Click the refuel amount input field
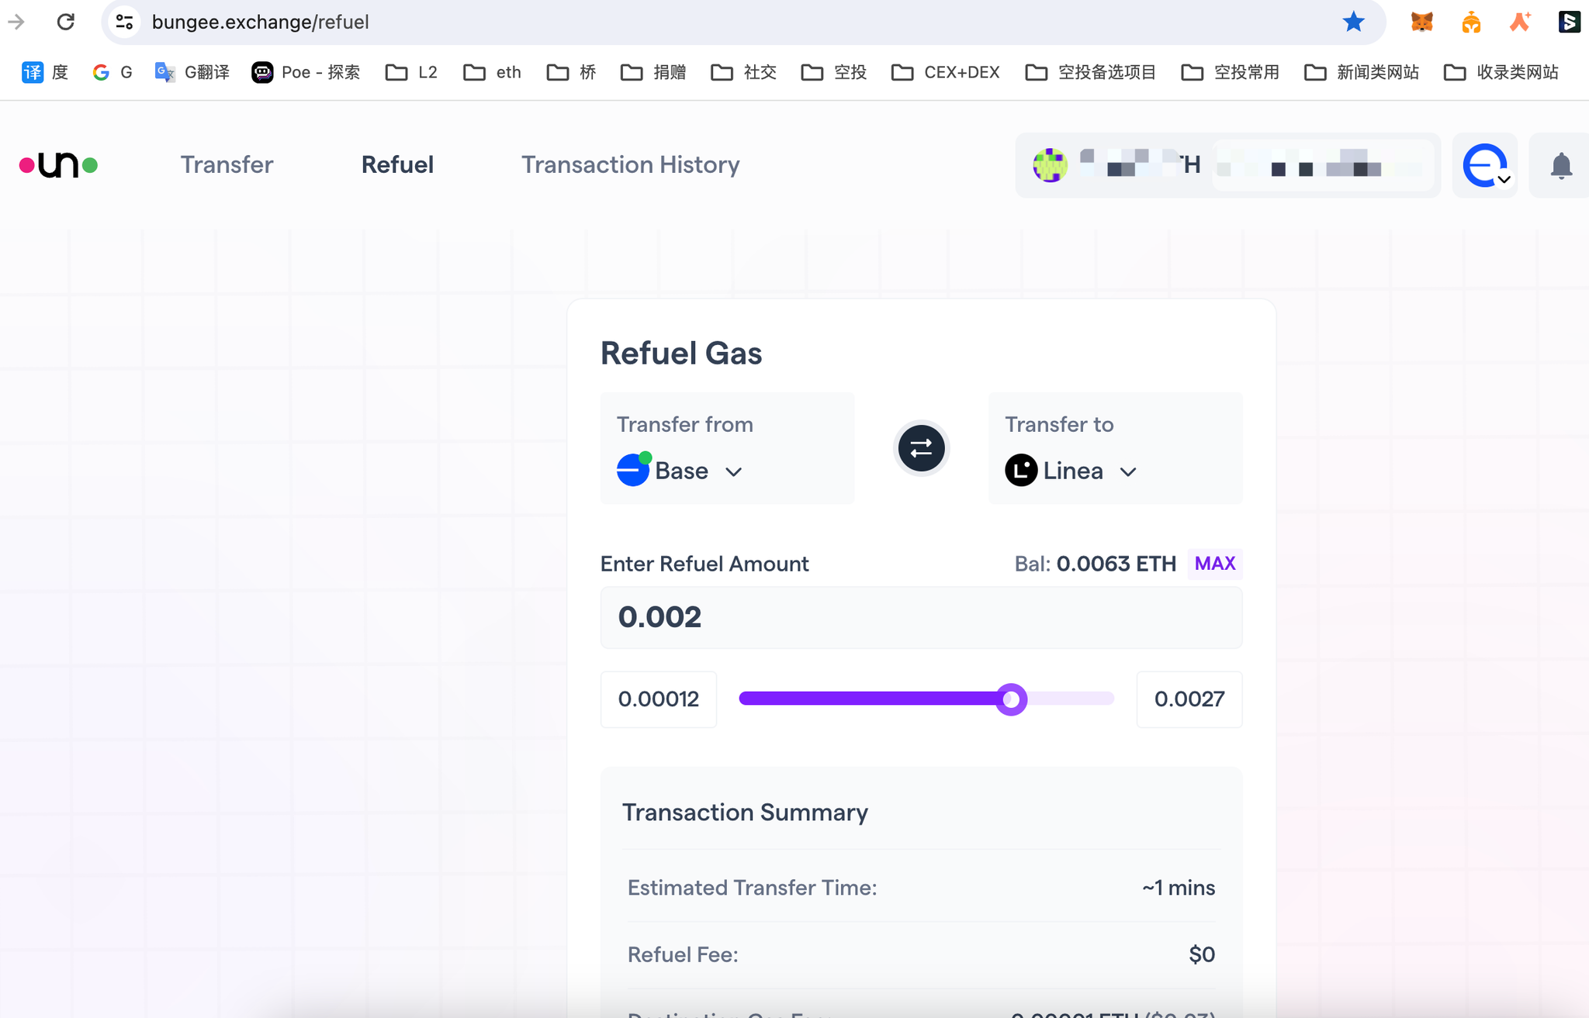1589x1018 pixels. pos(921,617)
